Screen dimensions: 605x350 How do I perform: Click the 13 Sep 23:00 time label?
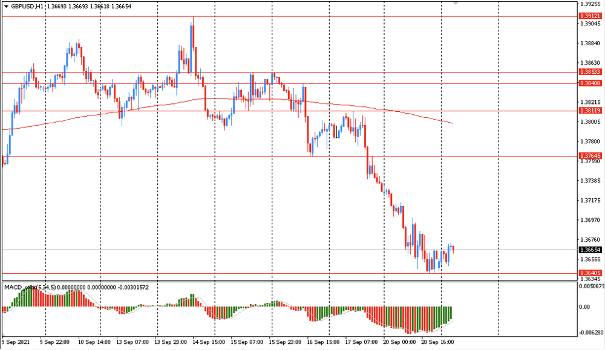tap(171, 342)
